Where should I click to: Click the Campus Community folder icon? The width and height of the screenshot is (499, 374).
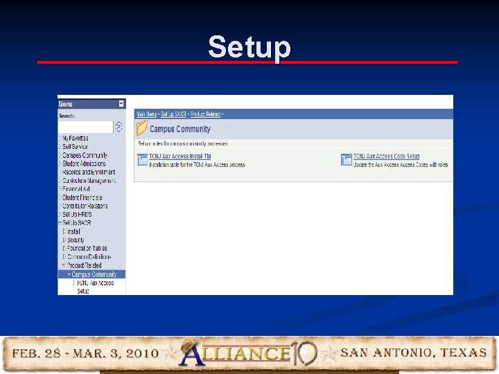point(141,128)
